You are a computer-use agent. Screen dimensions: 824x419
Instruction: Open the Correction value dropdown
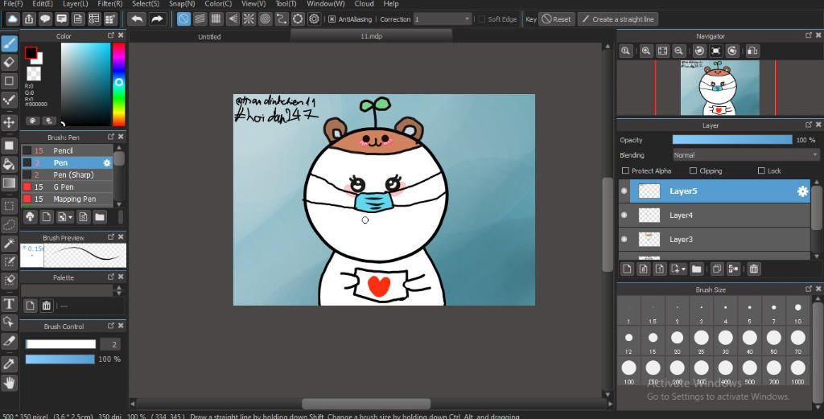click(x=443, y=19)
